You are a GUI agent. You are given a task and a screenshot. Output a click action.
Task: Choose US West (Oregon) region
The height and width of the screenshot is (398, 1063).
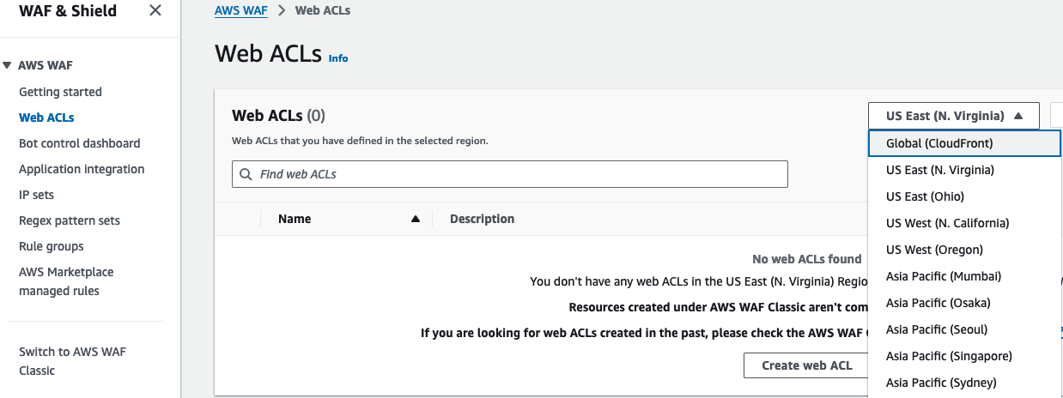tap(965, 250)
